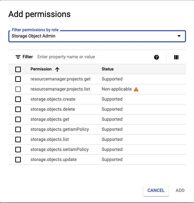This screenshot has width=194, height=203.
Task: Click the storage.objects.delete permission name
Action: tap(53, 109)
